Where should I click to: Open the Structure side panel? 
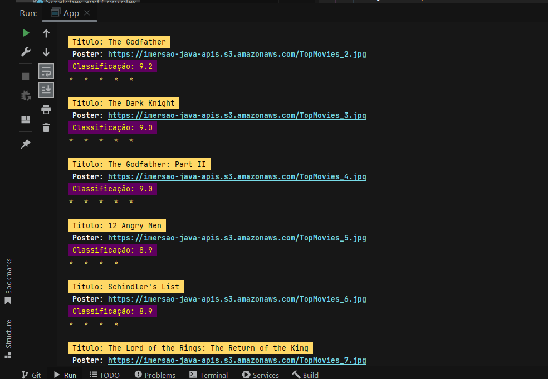[8, 339]
